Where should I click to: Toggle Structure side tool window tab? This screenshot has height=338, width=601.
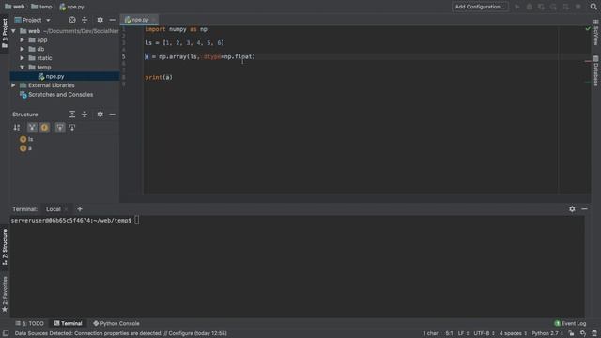click(5, 247)
